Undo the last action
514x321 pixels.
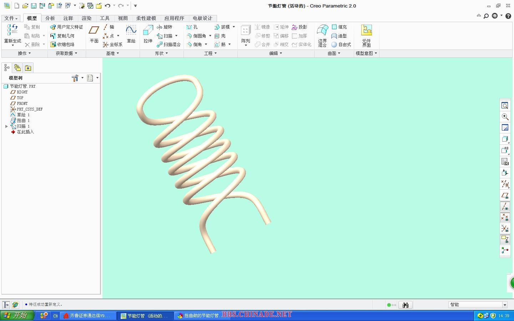[x=107, y=6]
